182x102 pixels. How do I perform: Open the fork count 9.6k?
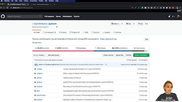[146, 24]
